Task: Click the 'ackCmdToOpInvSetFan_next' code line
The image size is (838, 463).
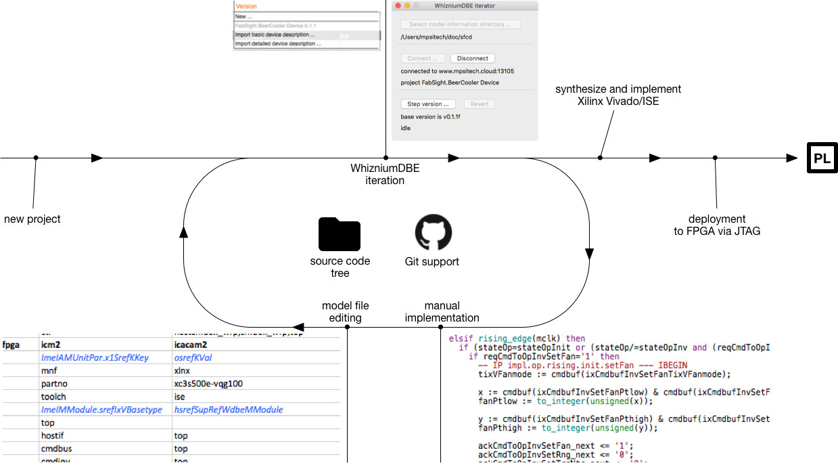Action: (555, 445)
